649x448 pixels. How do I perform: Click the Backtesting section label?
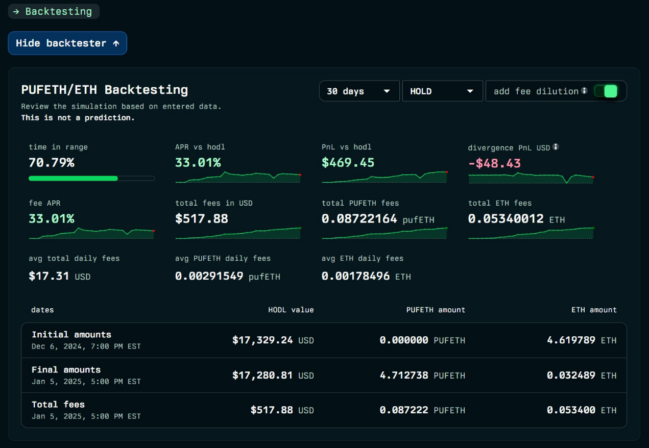tap(54, 11)
